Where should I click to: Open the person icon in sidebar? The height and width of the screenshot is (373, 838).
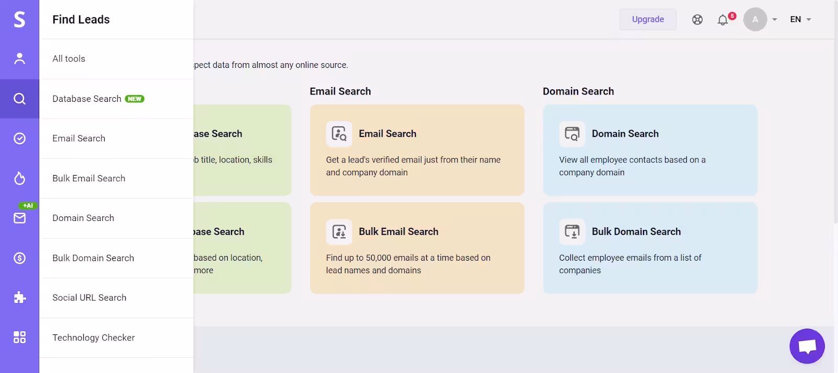point(19,59)
